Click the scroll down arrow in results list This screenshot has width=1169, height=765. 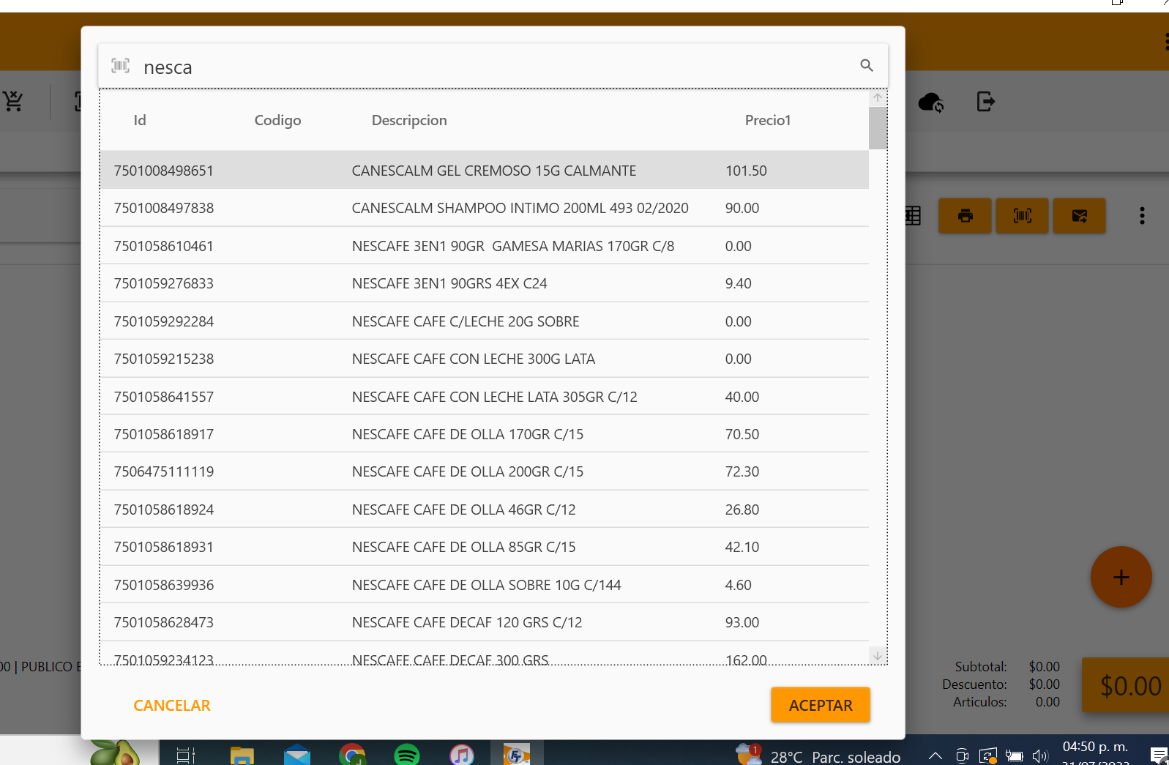point(878,655)
